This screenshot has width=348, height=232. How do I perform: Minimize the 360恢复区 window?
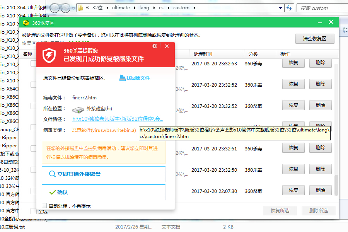[320, 23]
